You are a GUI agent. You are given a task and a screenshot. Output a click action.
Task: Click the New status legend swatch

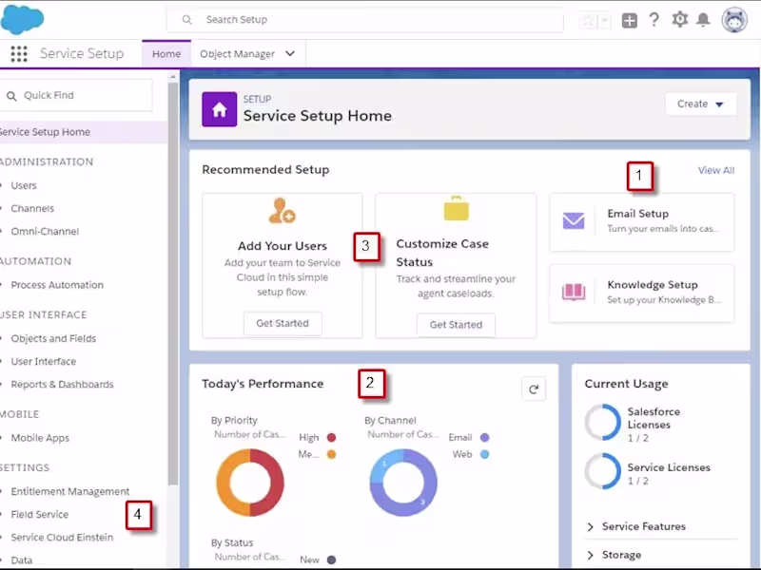pyautogui.click(x=331, y=560)
